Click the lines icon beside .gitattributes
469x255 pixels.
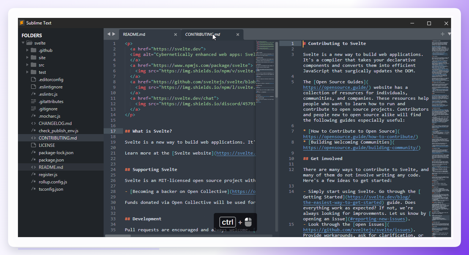click(x=33, y=101)
